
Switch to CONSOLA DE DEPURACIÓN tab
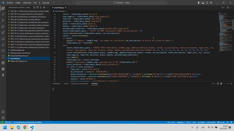(80, 84)
